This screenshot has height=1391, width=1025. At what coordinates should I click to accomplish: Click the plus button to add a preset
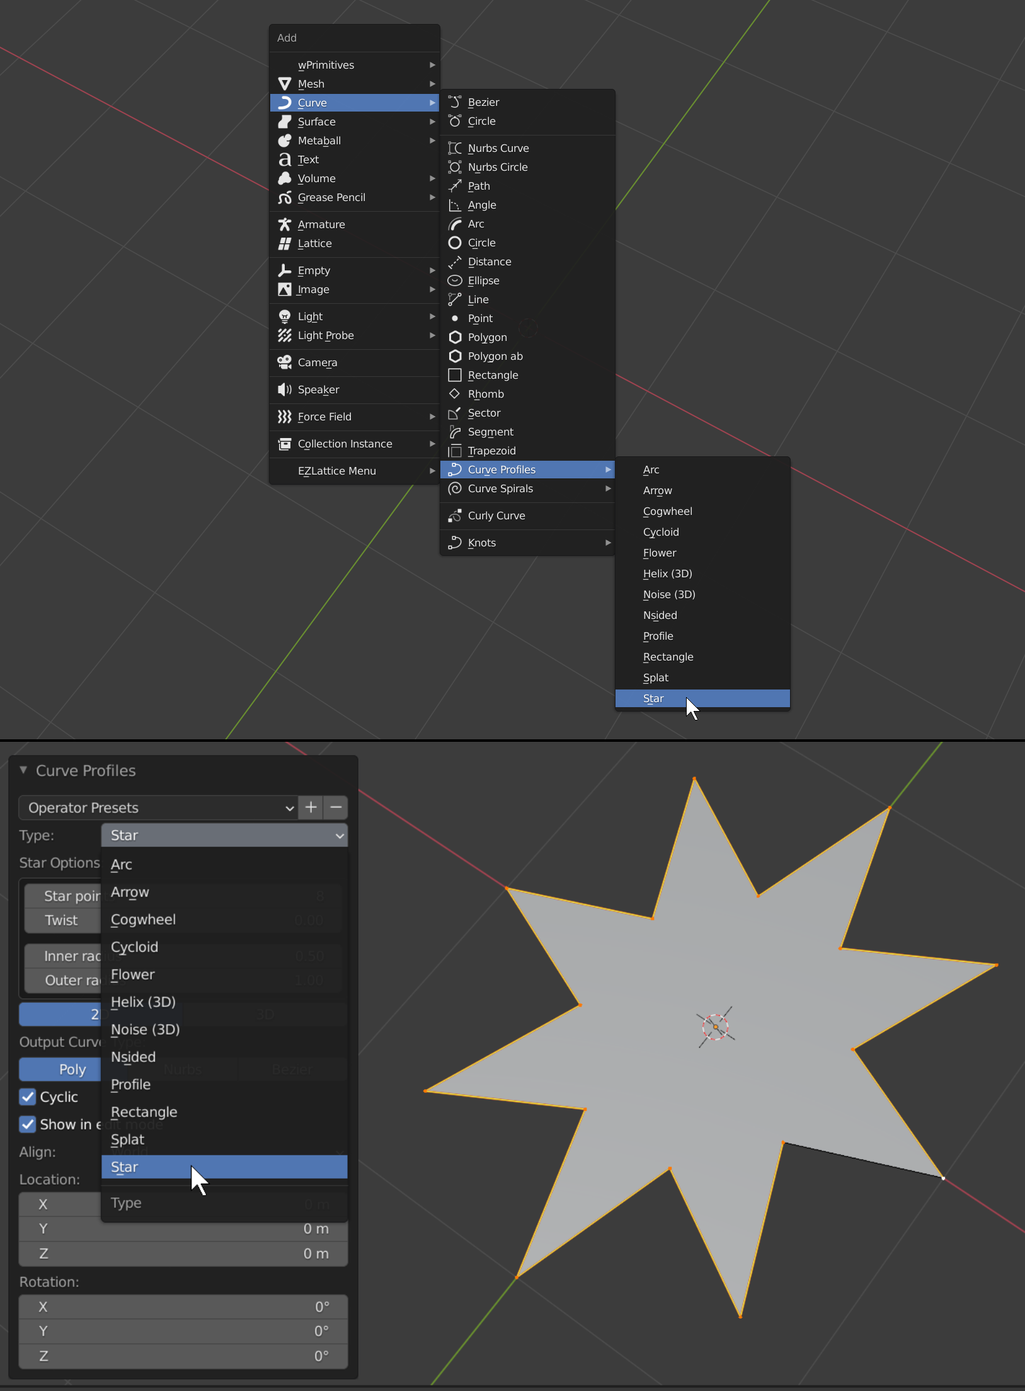click(x=310, y=807)
